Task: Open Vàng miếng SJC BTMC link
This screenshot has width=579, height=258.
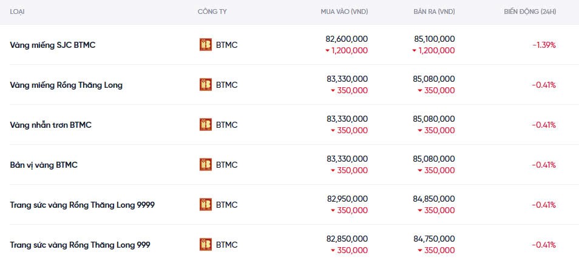Action: point(53,45)
